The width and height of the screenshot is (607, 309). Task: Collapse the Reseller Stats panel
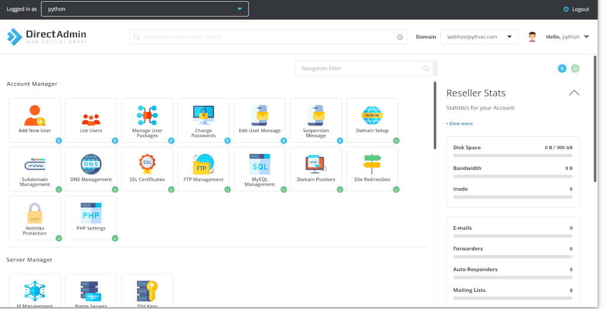pos(574,93)
